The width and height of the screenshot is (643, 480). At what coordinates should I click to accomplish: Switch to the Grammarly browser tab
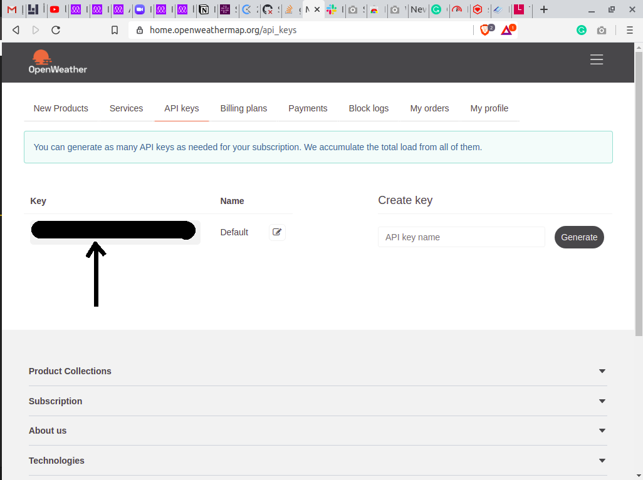coord(437,9)
